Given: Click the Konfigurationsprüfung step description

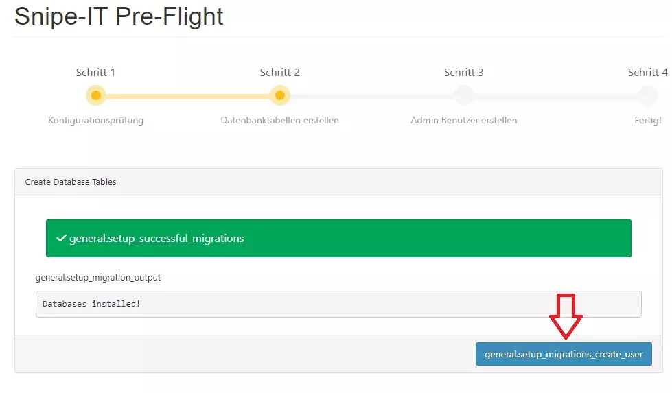Looking at the screenshot, I should coord(95,121).
